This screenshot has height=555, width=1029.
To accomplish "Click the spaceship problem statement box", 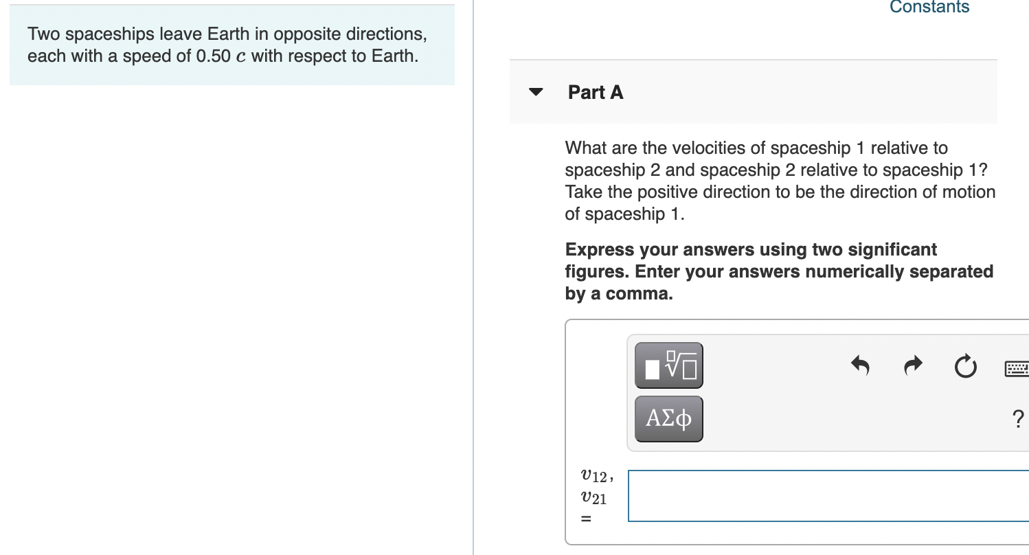I will point(231,45).
